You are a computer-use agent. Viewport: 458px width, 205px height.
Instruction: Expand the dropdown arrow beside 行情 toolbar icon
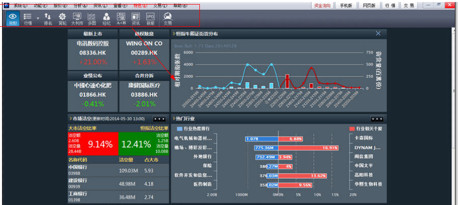(x=37, y=18)
